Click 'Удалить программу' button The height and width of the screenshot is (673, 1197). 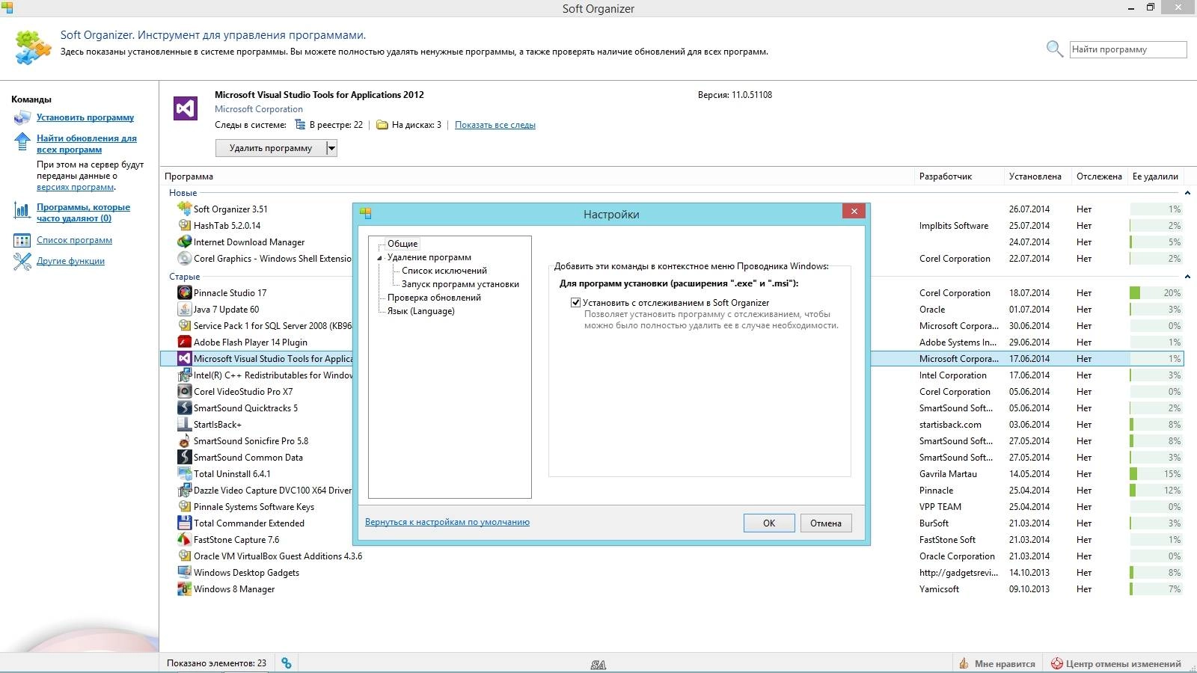pyautogui.click(x=271, y=148)
